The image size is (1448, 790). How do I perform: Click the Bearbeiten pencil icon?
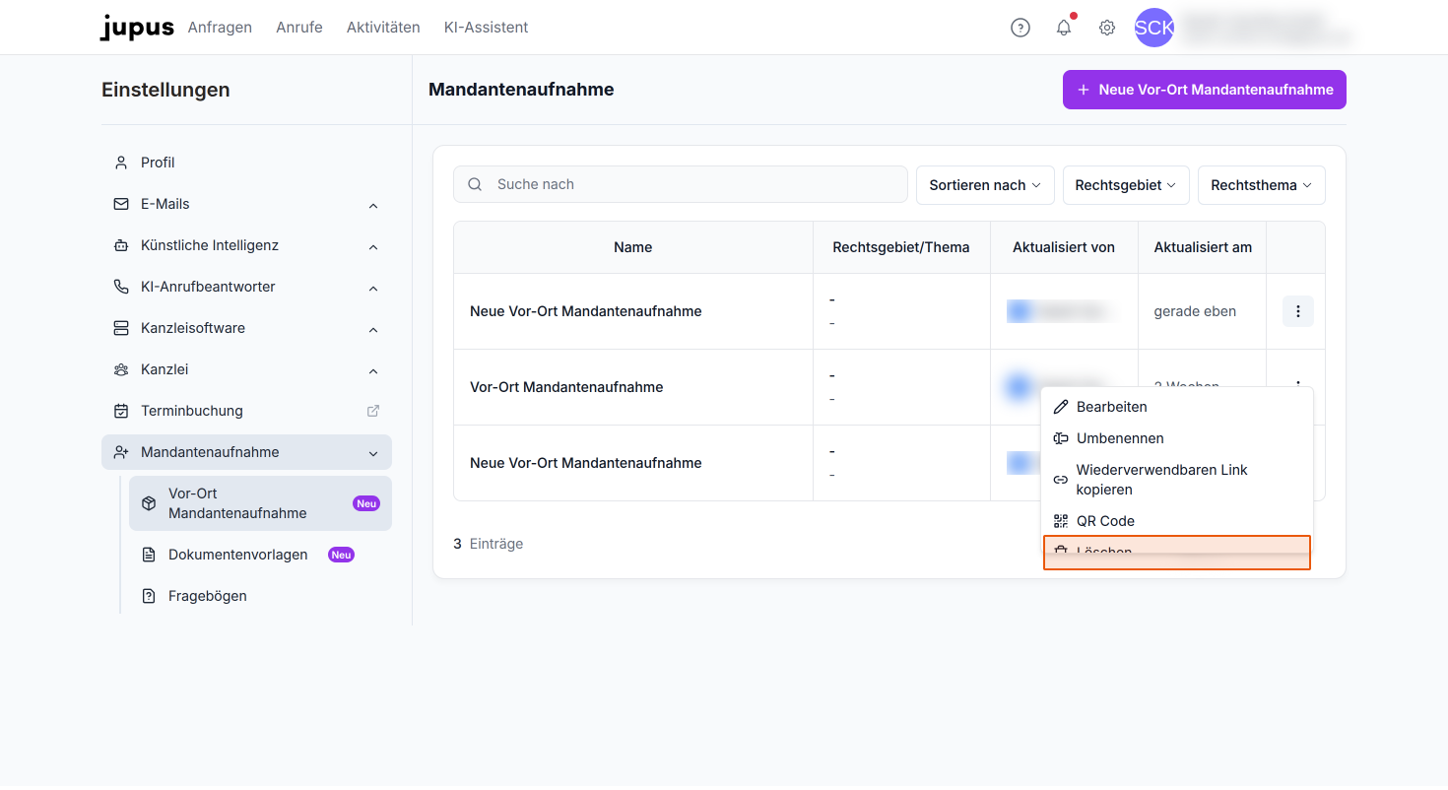[1061, 407]
